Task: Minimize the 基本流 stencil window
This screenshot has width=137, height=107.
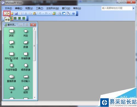Action: (21, 25)
